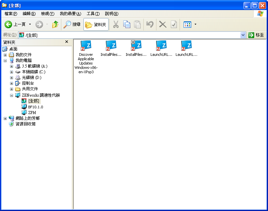
Task: Click the Copy toolbar icon
Action: coord(127,24)
